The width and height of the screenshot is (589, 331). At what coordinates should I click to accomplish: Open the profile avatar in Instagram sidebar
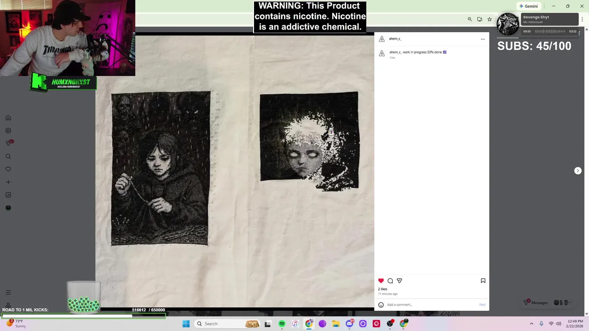click(8, 208)
